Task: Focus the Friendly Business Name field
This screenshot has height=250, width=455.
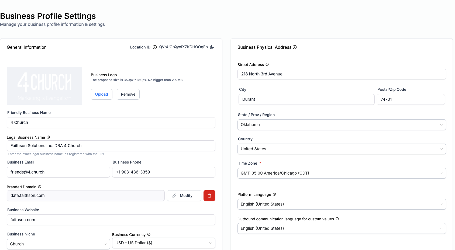Action: pos(111,123)
